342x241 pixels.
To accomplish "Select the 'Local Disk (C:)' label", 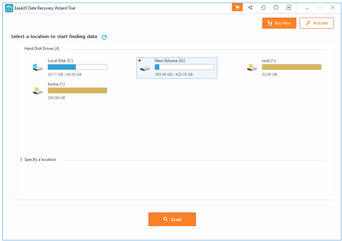I will 60,61.
